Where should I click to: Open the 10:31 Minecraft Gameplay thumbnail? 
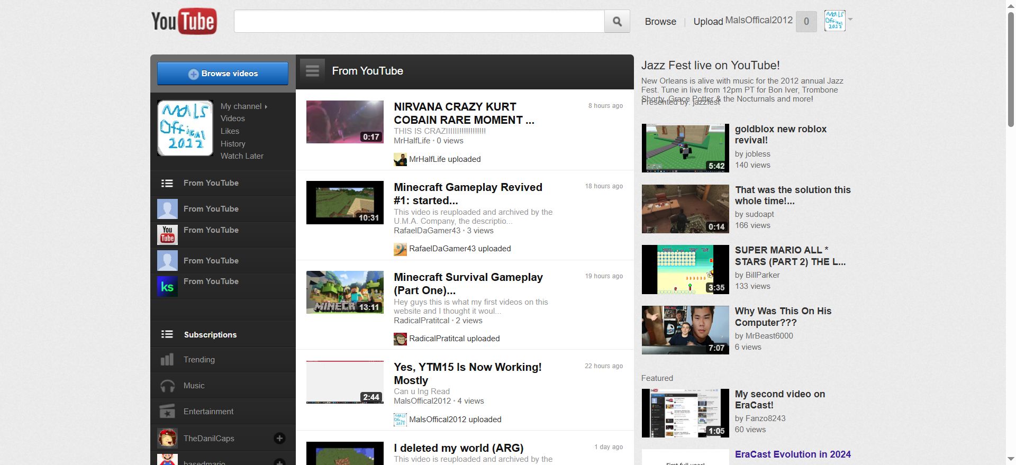[345, 203]
